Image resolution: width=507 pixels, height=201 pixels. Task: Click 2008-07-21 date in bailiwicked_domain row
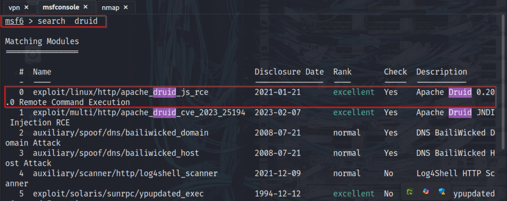pyautogui.click(x=278, y=133)
